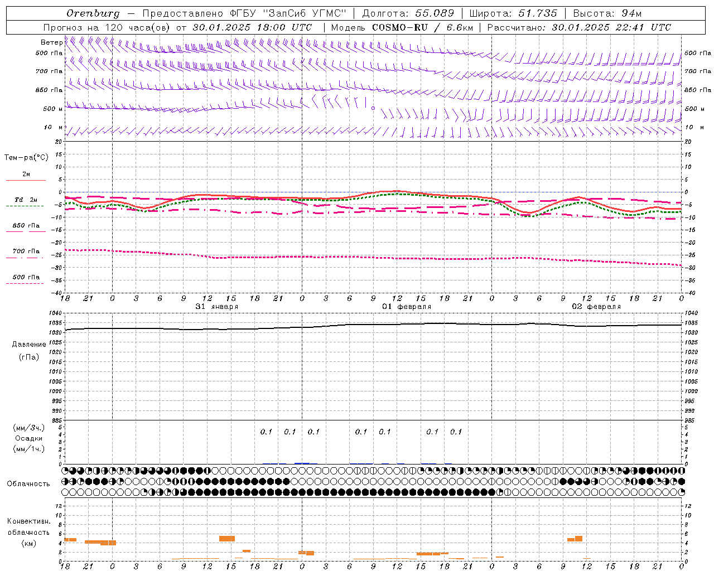
Task: Click the blue precipitation bar at midnight 01 февраля
Action: [302, 463]
